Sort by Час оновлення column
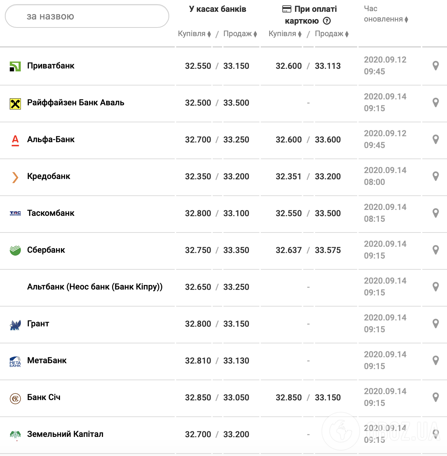The height and width of the screenshot is (456, 447). pyautogui.click(x=386, y=14)
